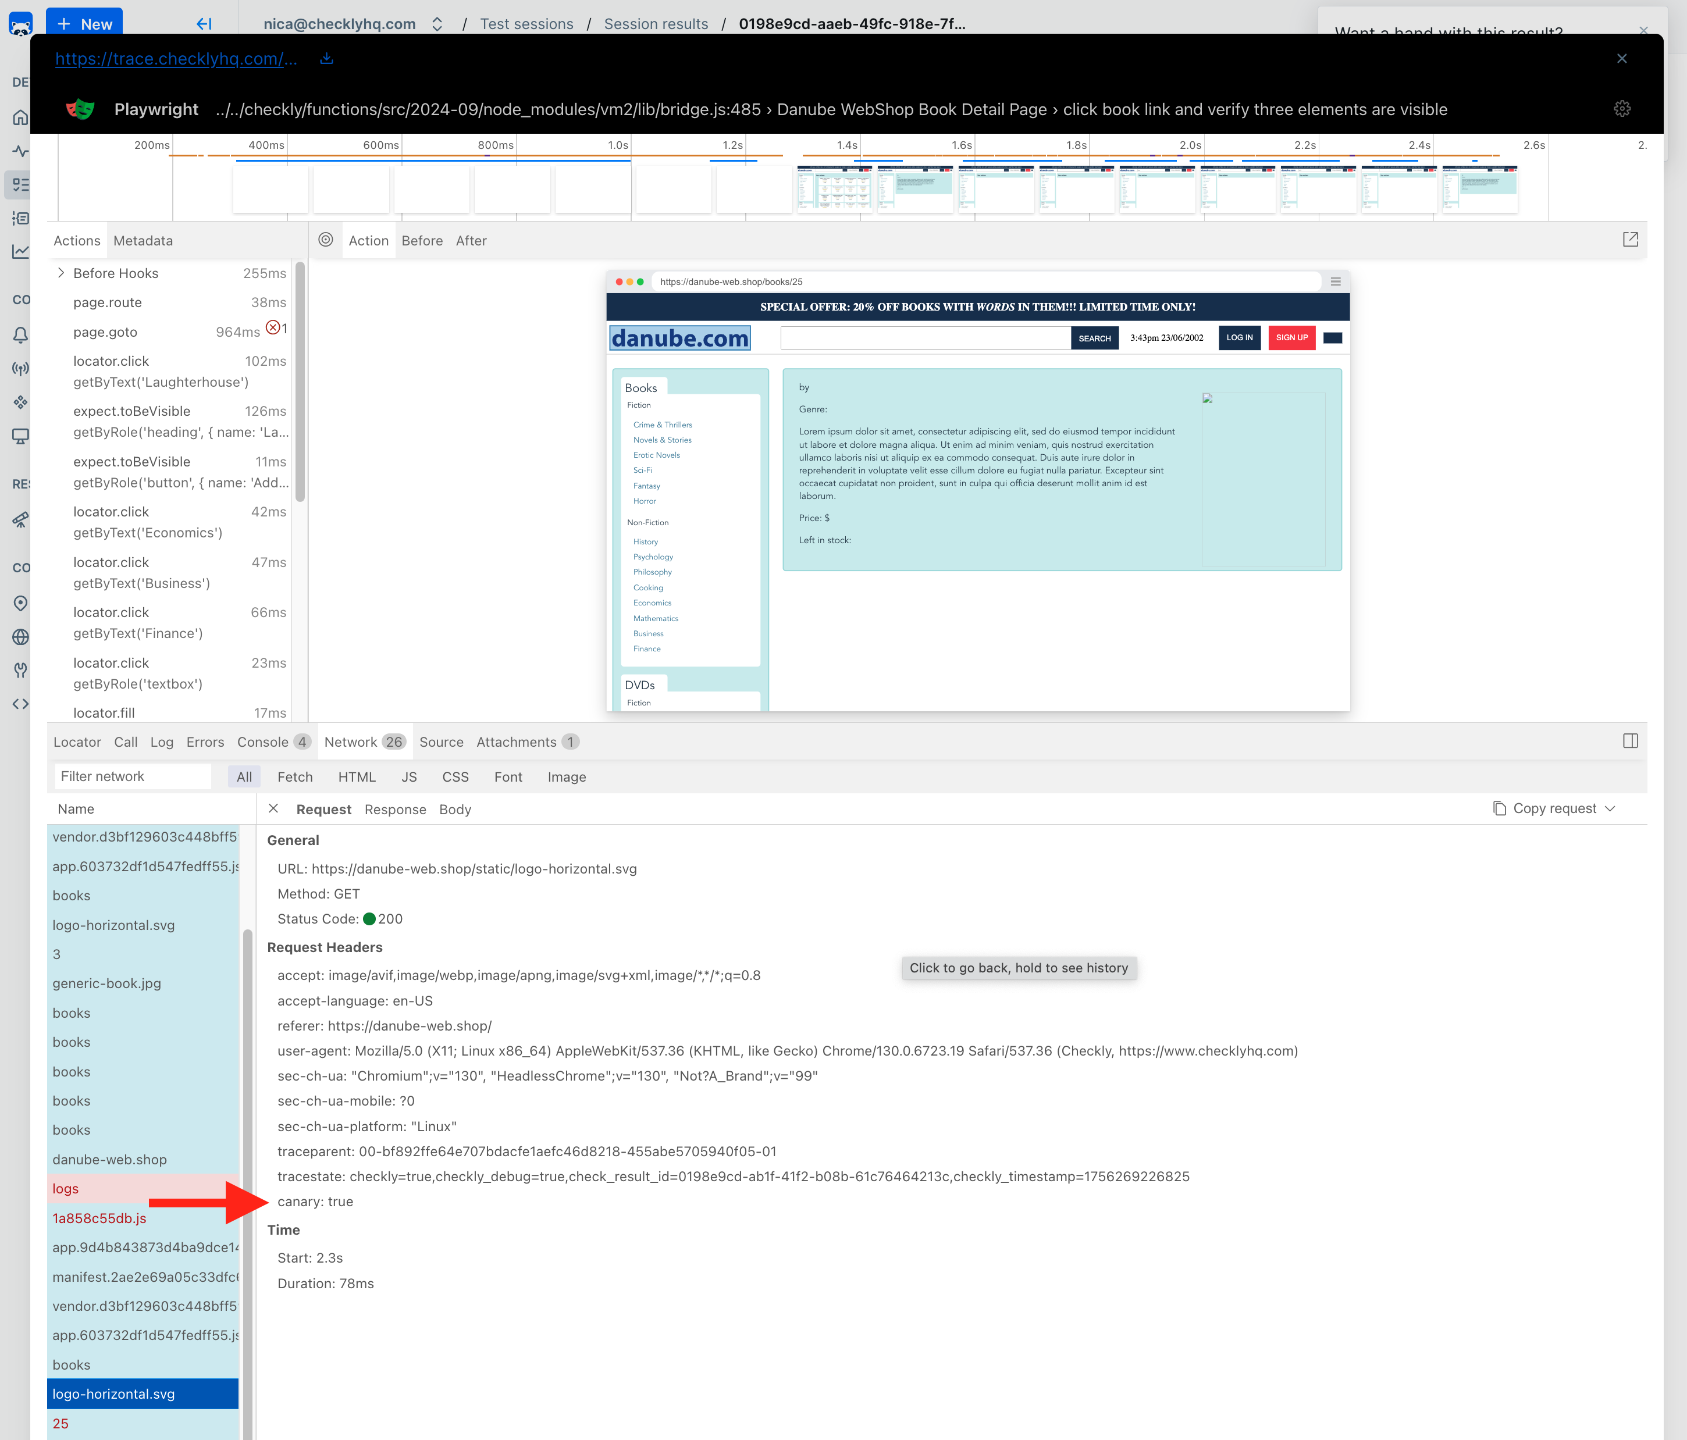Open the Response tab

point(395,809)
